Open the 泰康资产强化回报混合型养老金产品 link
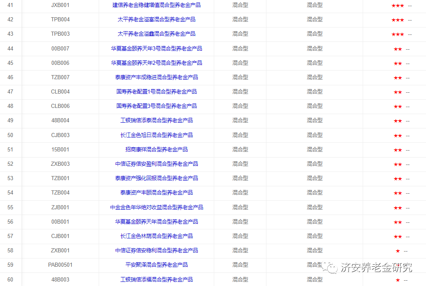This screenshot has height=286, width=426. tap(157, 178)
